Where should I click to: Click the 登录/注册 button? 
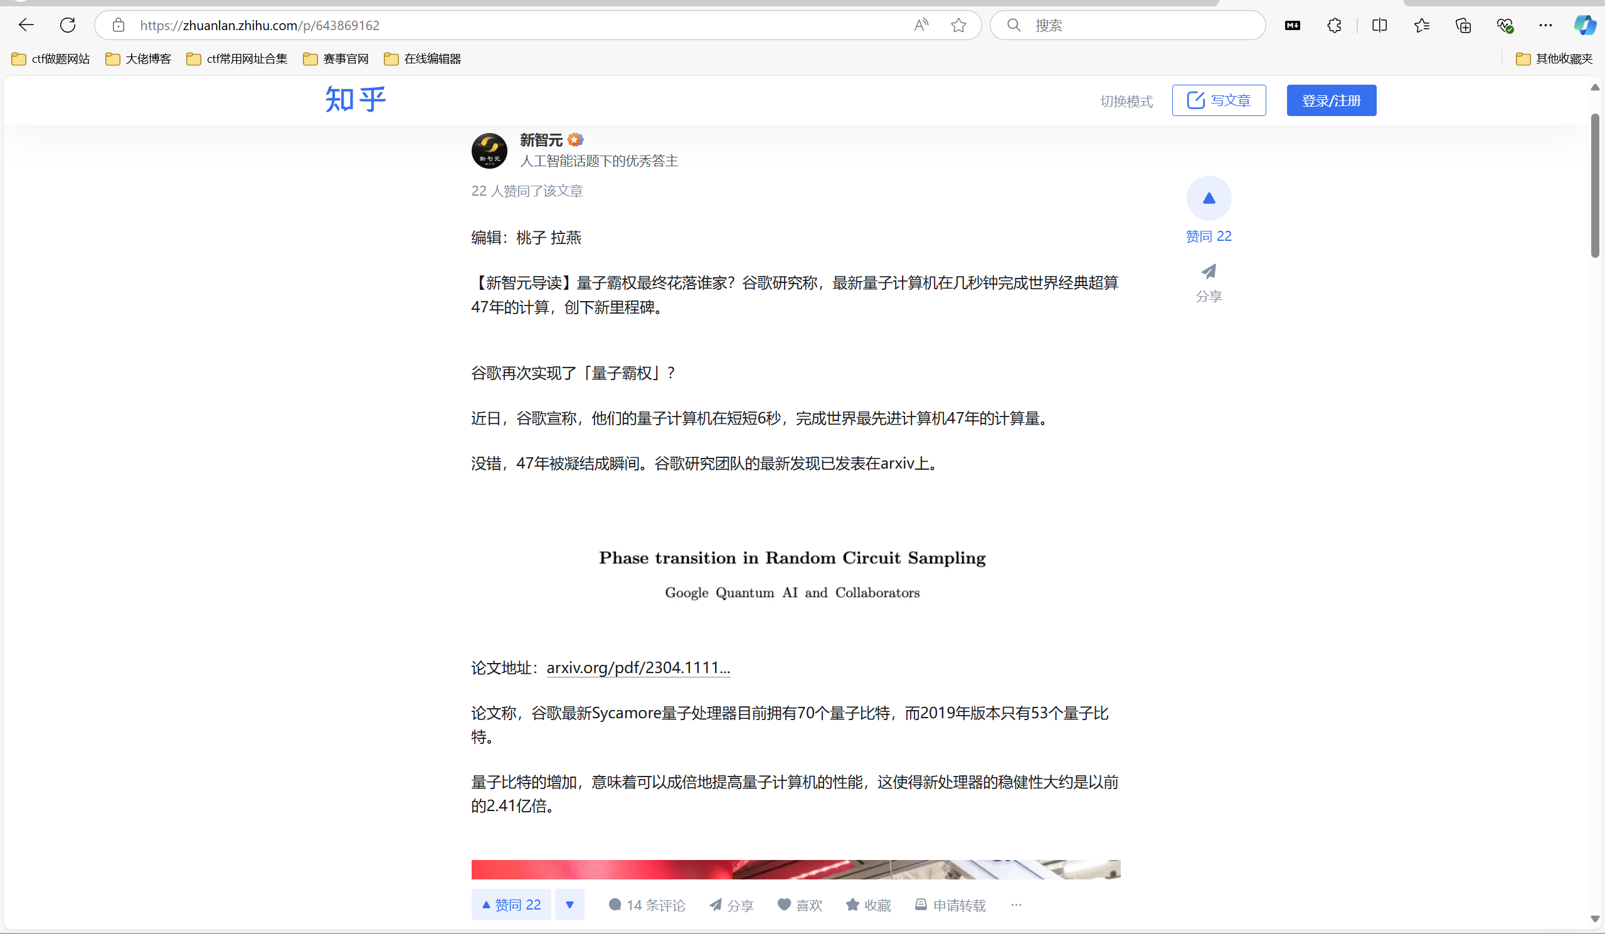pos(1331,100)
